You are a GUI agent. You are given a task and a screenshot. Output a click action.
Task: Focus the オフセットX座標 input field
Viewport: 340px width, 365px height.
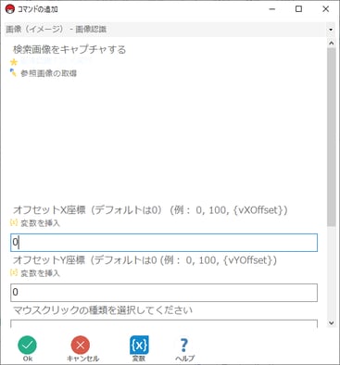(x=164, y=243)
